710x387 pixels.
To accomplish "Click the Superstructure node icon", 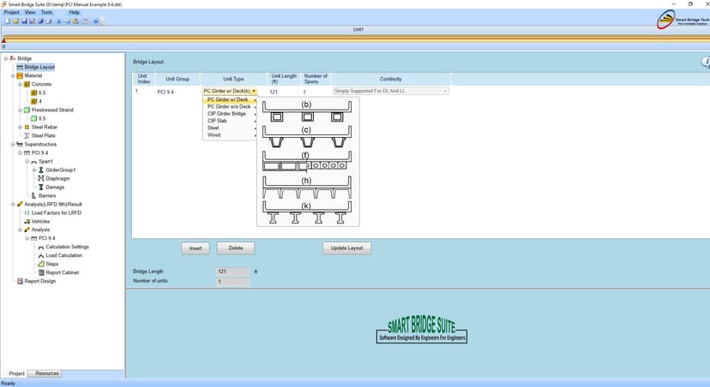I will pos(20,144).
